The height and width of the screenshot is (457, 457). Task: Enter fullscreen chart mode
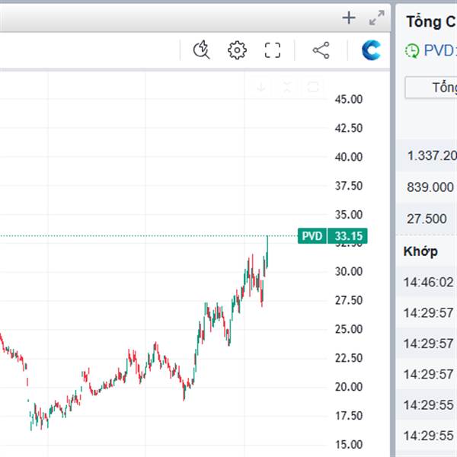click(273, 51)
